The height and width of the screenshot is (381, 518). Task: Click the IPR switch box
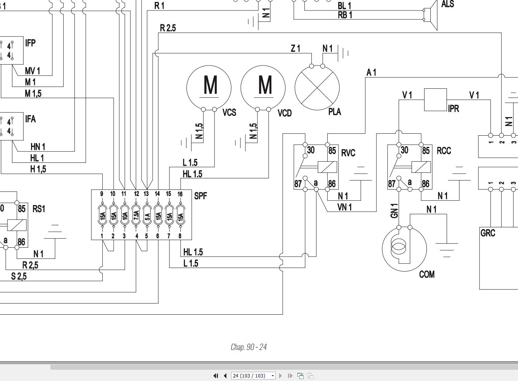point(435,100)
